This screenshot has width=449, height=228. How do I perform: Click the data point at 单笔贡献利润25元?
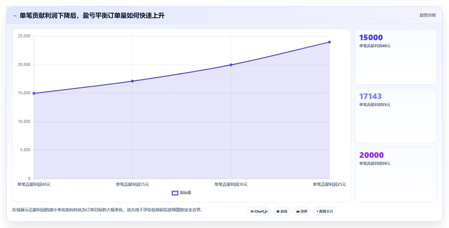point(329,42)
